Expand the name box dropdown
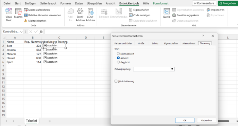The width and height of the screenshot is (238, 126). tap(21, 32)
